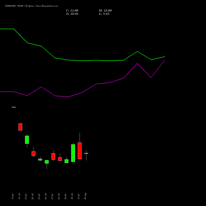Click the red candle above 22 Jul
The height and width of the screenshot is (206, 206).
33,154
